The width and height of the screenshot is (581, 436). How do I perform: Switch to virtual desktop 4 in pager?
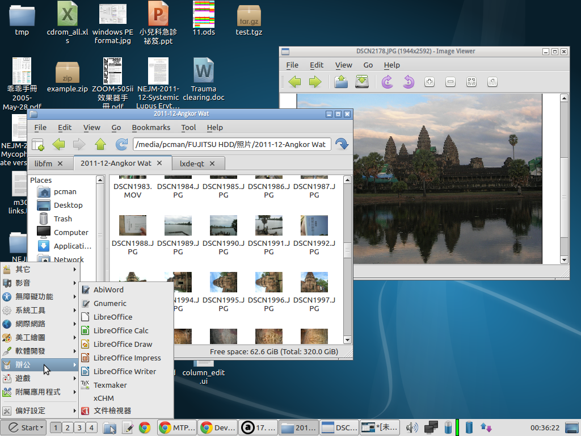click(x=91, y=427)
